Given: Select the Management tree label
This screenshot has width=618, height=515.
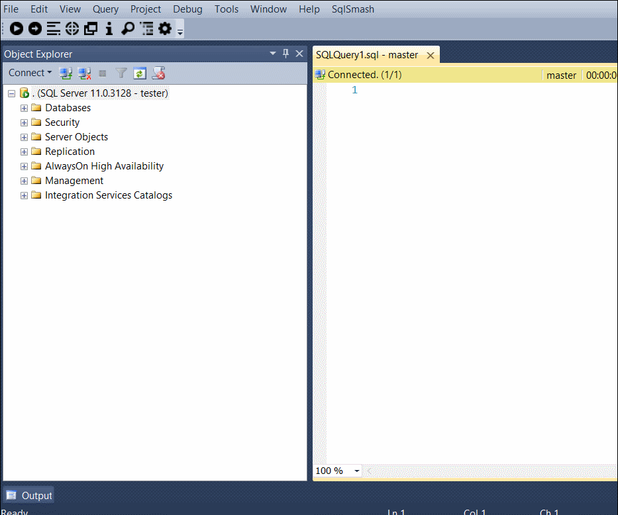Looking at the screenshot, I should [74, 181].
